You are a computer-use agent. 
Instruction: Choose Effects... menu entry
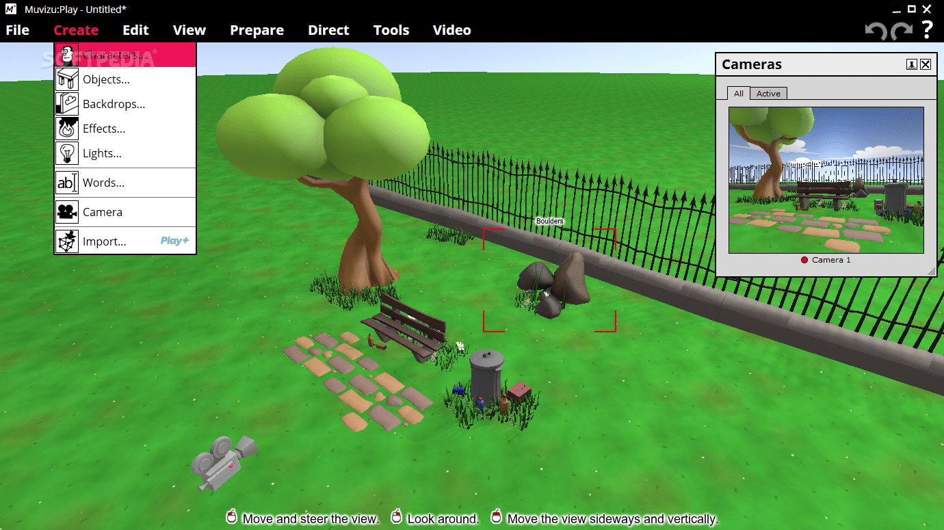pyautogui.click(x=125, y=129)
